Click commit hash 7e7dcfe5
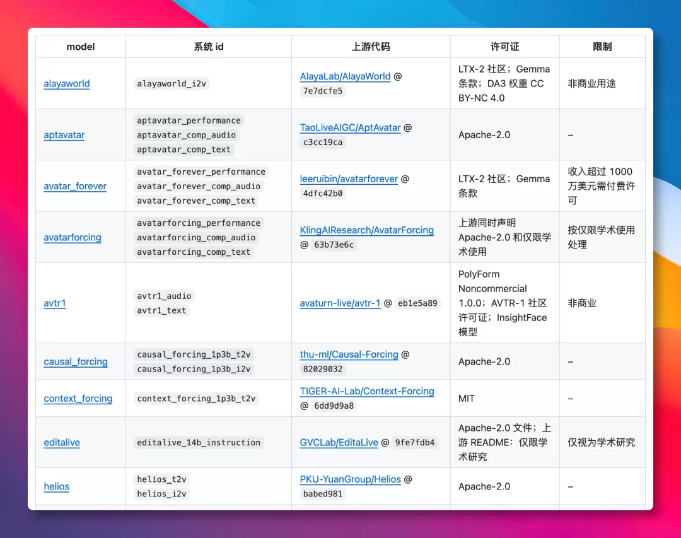 point(323,91)
